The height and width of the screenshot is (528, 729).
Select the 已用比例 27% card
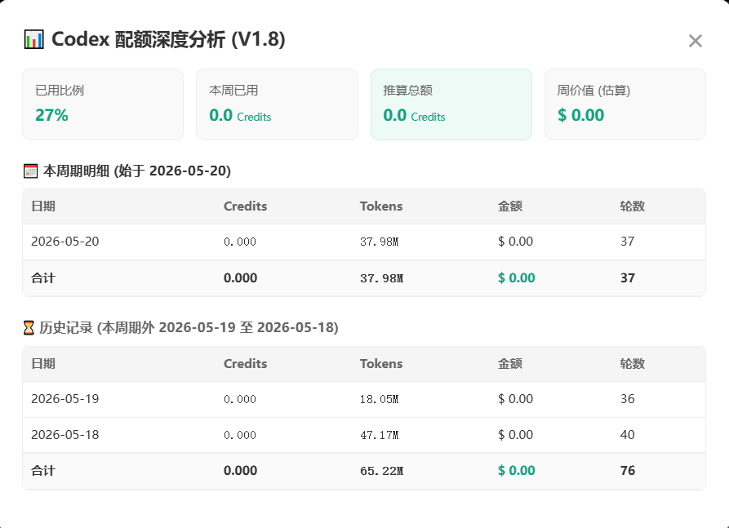click(103, 104)
